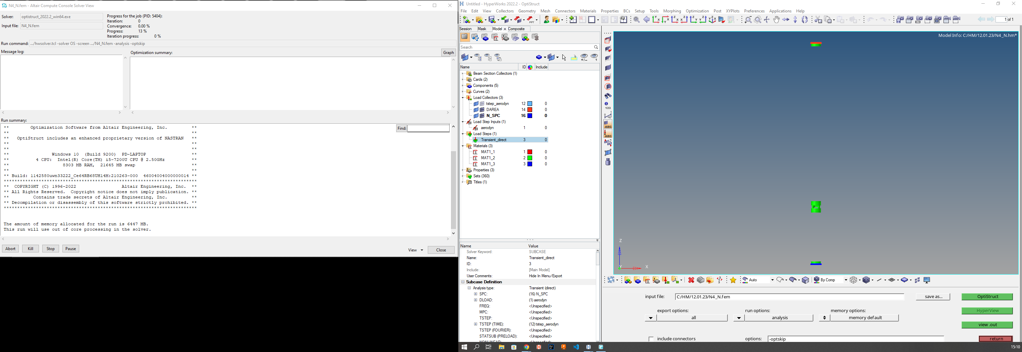The height and width of the screenshot is (352, 1022).
Task: Open Chrome from the Windows taskbar
Action: pos(526,347)
